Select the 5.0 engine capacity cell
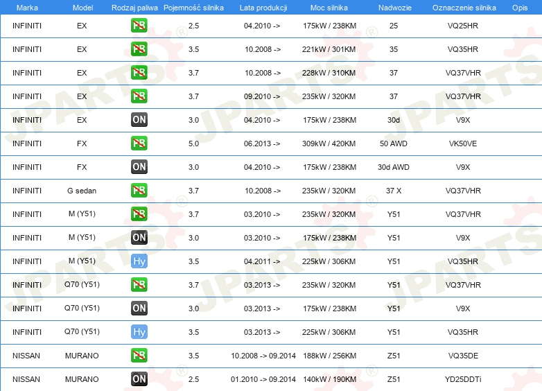This screenshot has height=391, width=542. (193, 144)
